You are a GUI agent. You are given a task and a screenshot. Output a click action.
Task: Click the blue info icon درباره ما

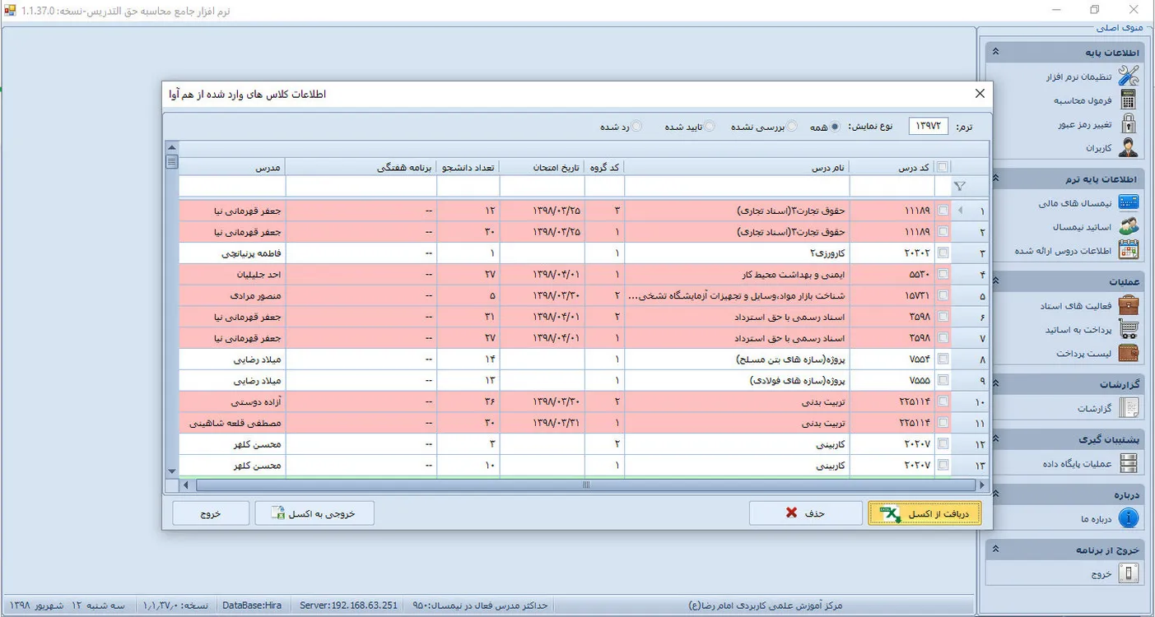1128,518
